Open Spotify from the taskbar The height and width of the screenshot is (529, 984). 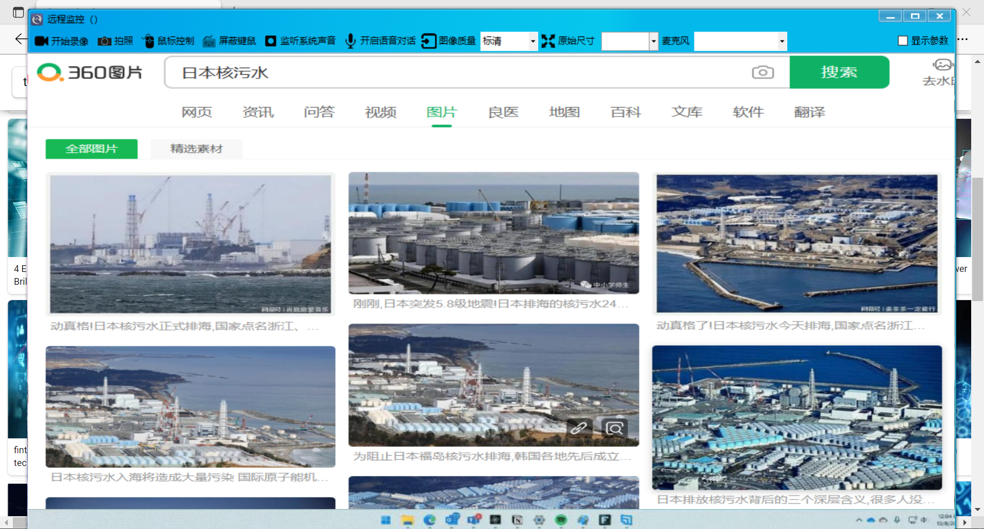(x=561, y=520)
